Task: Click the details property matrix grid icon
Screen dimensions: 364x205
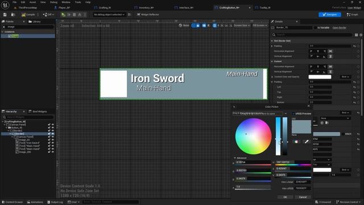Action: coord(356,35)
